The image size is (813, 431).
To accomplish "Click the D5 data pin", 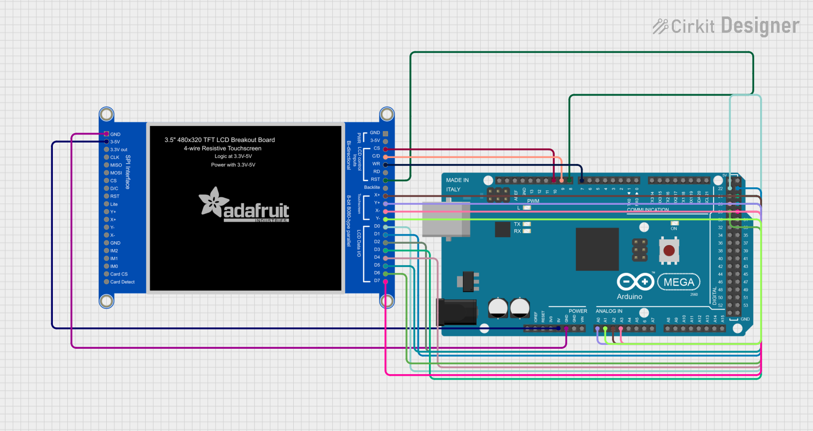I will pos(385,266).
